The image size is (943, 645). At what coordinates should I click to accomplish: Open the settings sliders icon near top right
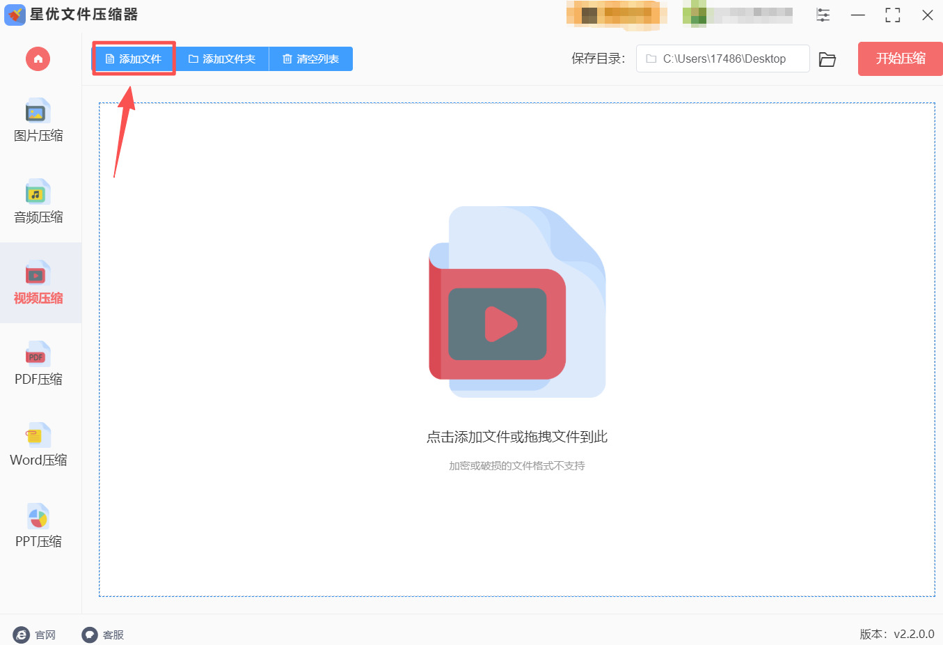tap(823, 15)
